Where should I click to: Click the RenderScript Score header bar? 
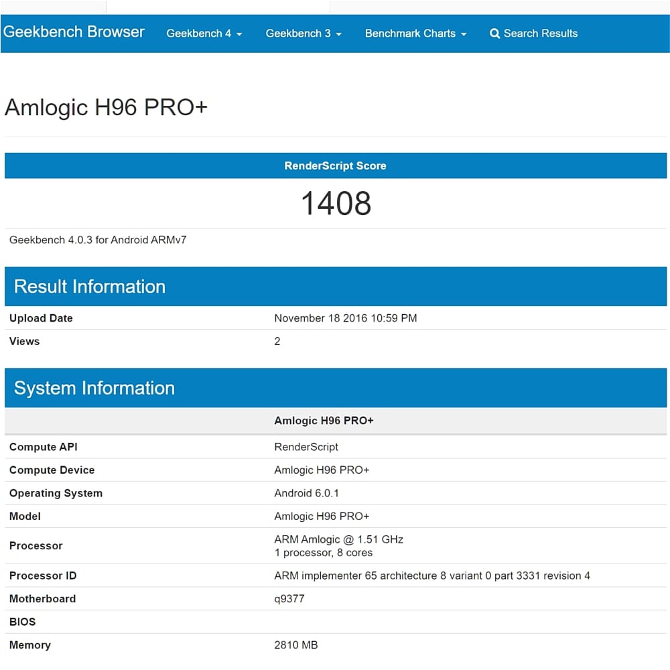click(336, 165)
